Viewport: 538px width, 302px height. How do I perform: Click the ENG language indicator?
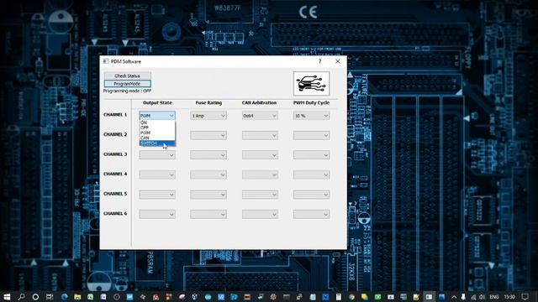point(494,297)
